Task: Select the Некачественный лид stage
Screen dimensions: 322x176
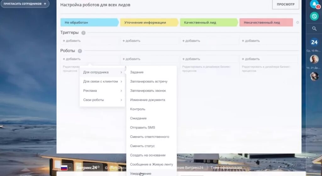Action: tap(266, 22)
